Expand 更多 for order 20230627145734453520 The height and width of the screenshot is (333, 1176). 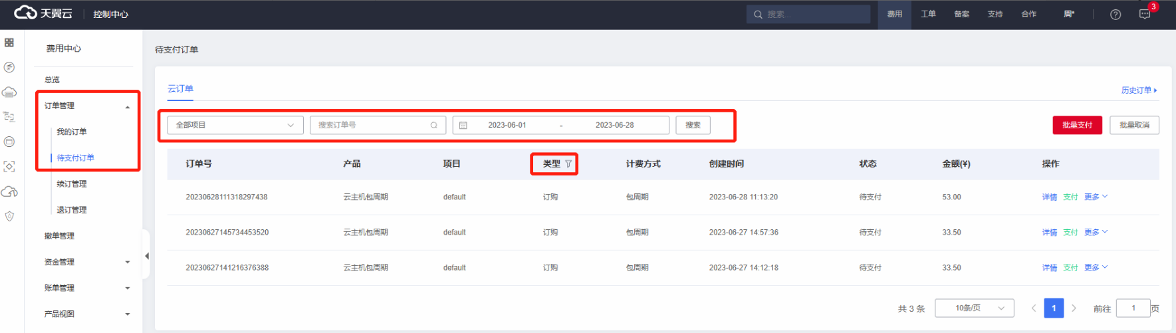1096,232
